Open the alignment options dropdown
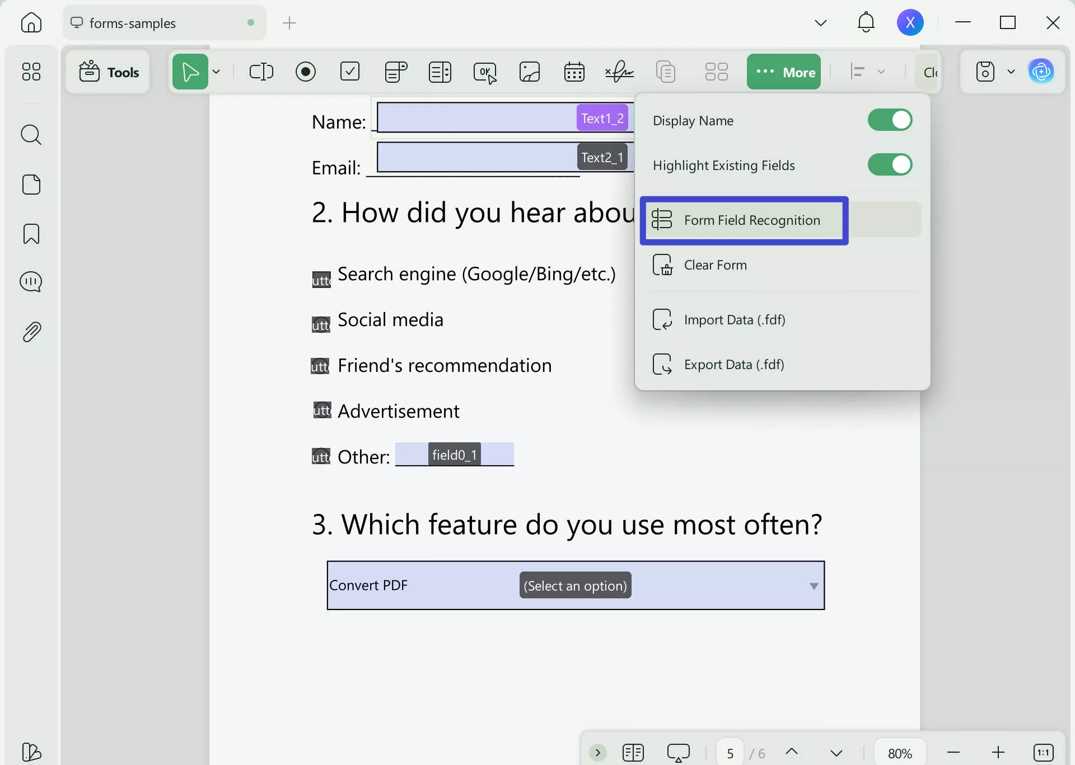1075x765 pixels. tap(881, 72)
